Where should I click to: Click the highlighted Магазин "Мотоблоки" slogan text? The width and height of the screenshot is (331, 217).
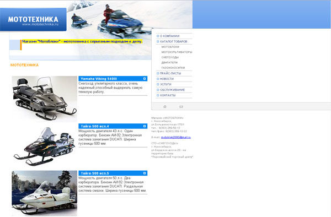(82, 41)
